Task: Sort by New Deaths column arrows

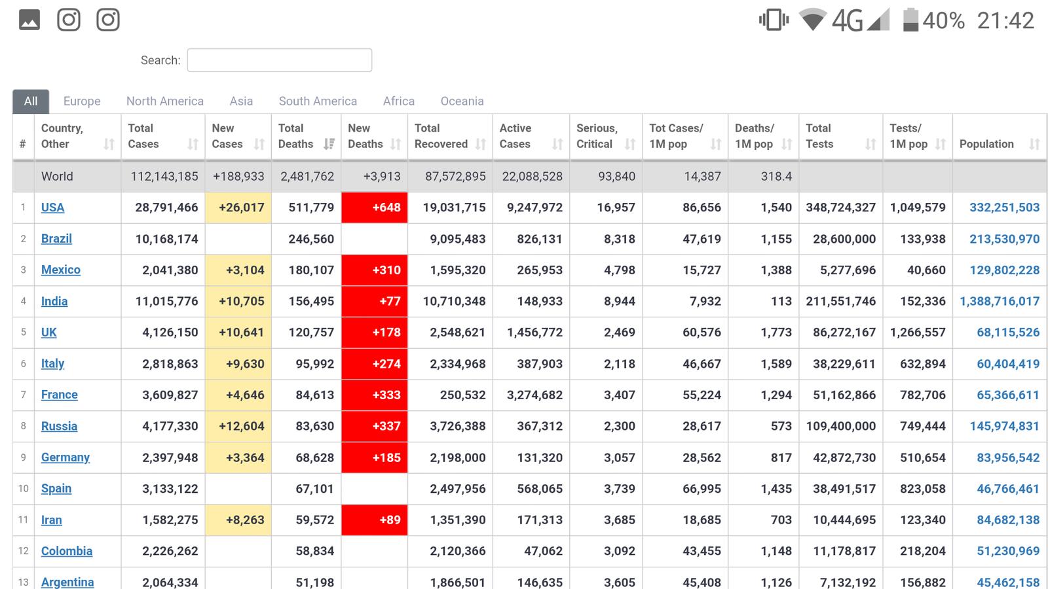Action: [x=395, y=144]
